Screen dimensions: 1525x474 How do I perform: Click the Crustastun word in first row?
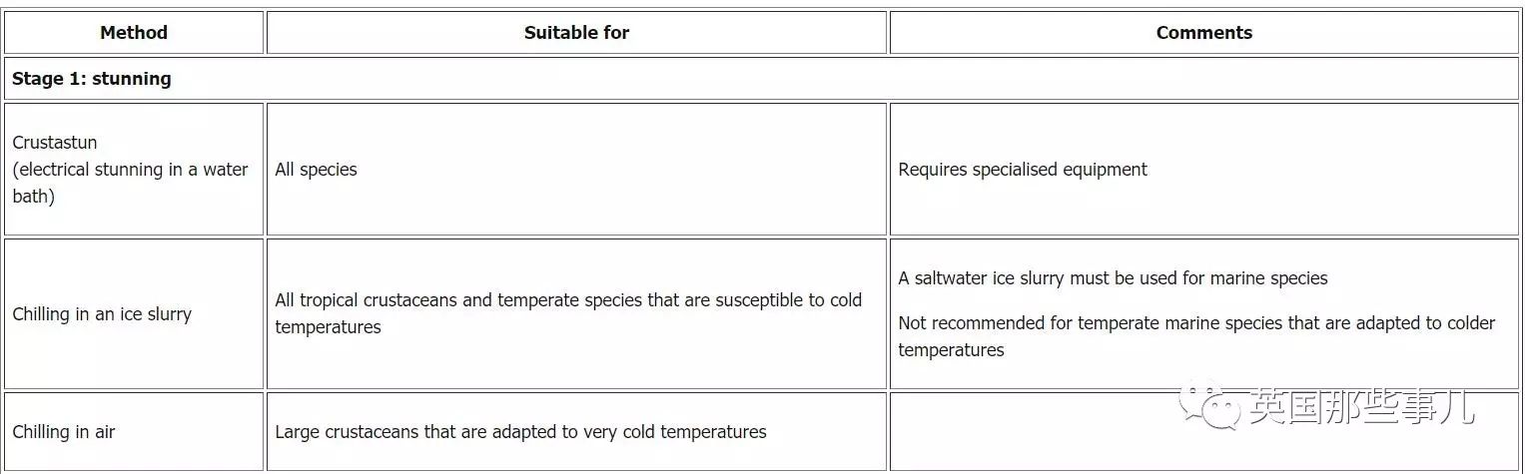point(55,143)
